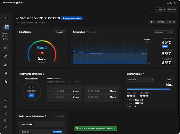
Task: Select the Balanced optimization mode
Action: (x=42, y=132)
